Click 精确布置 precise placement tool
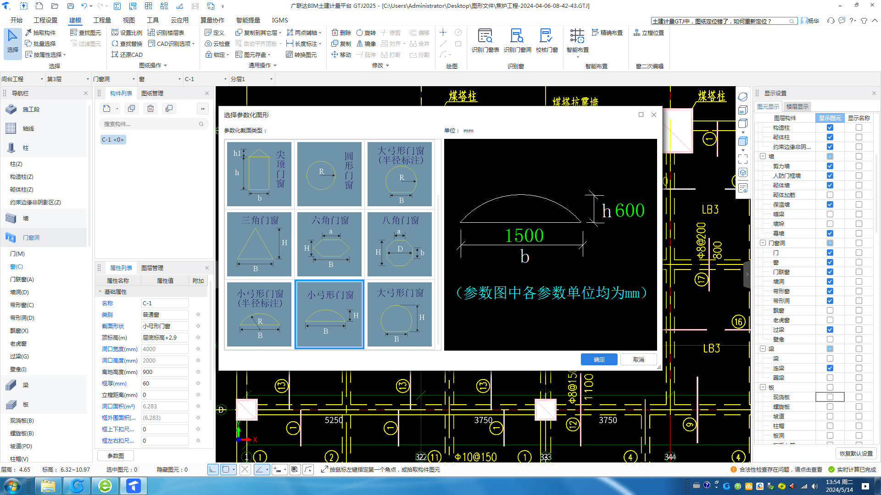Image resolution: width=881 pixels, height=495 pixels. point(608,33)
